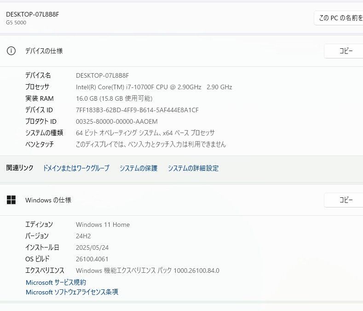Click the インストール日 label

pos(42,248)
